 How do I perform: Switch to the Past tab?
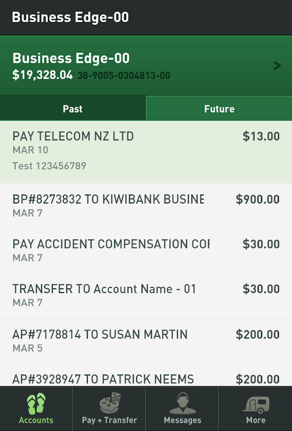pyautogui.click(x=72, y=109)
